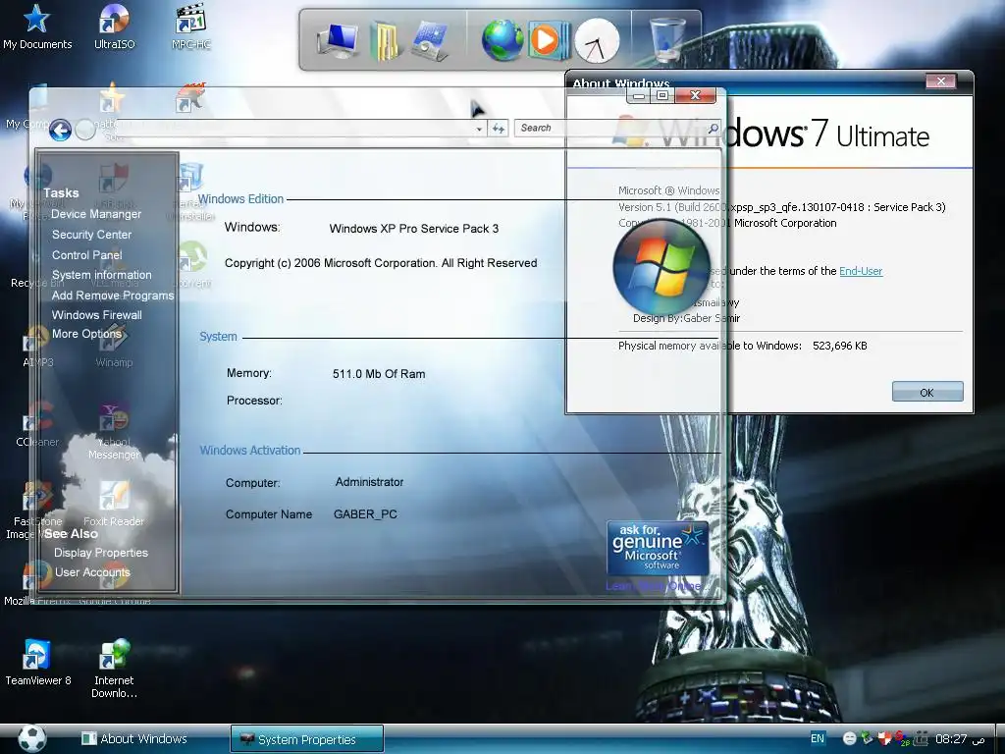Viewport: 1005px width, 754px height.
Task: Click the 511.0 Mb Of Ram value
Action: pyautogui.click(x=379, y=374)
